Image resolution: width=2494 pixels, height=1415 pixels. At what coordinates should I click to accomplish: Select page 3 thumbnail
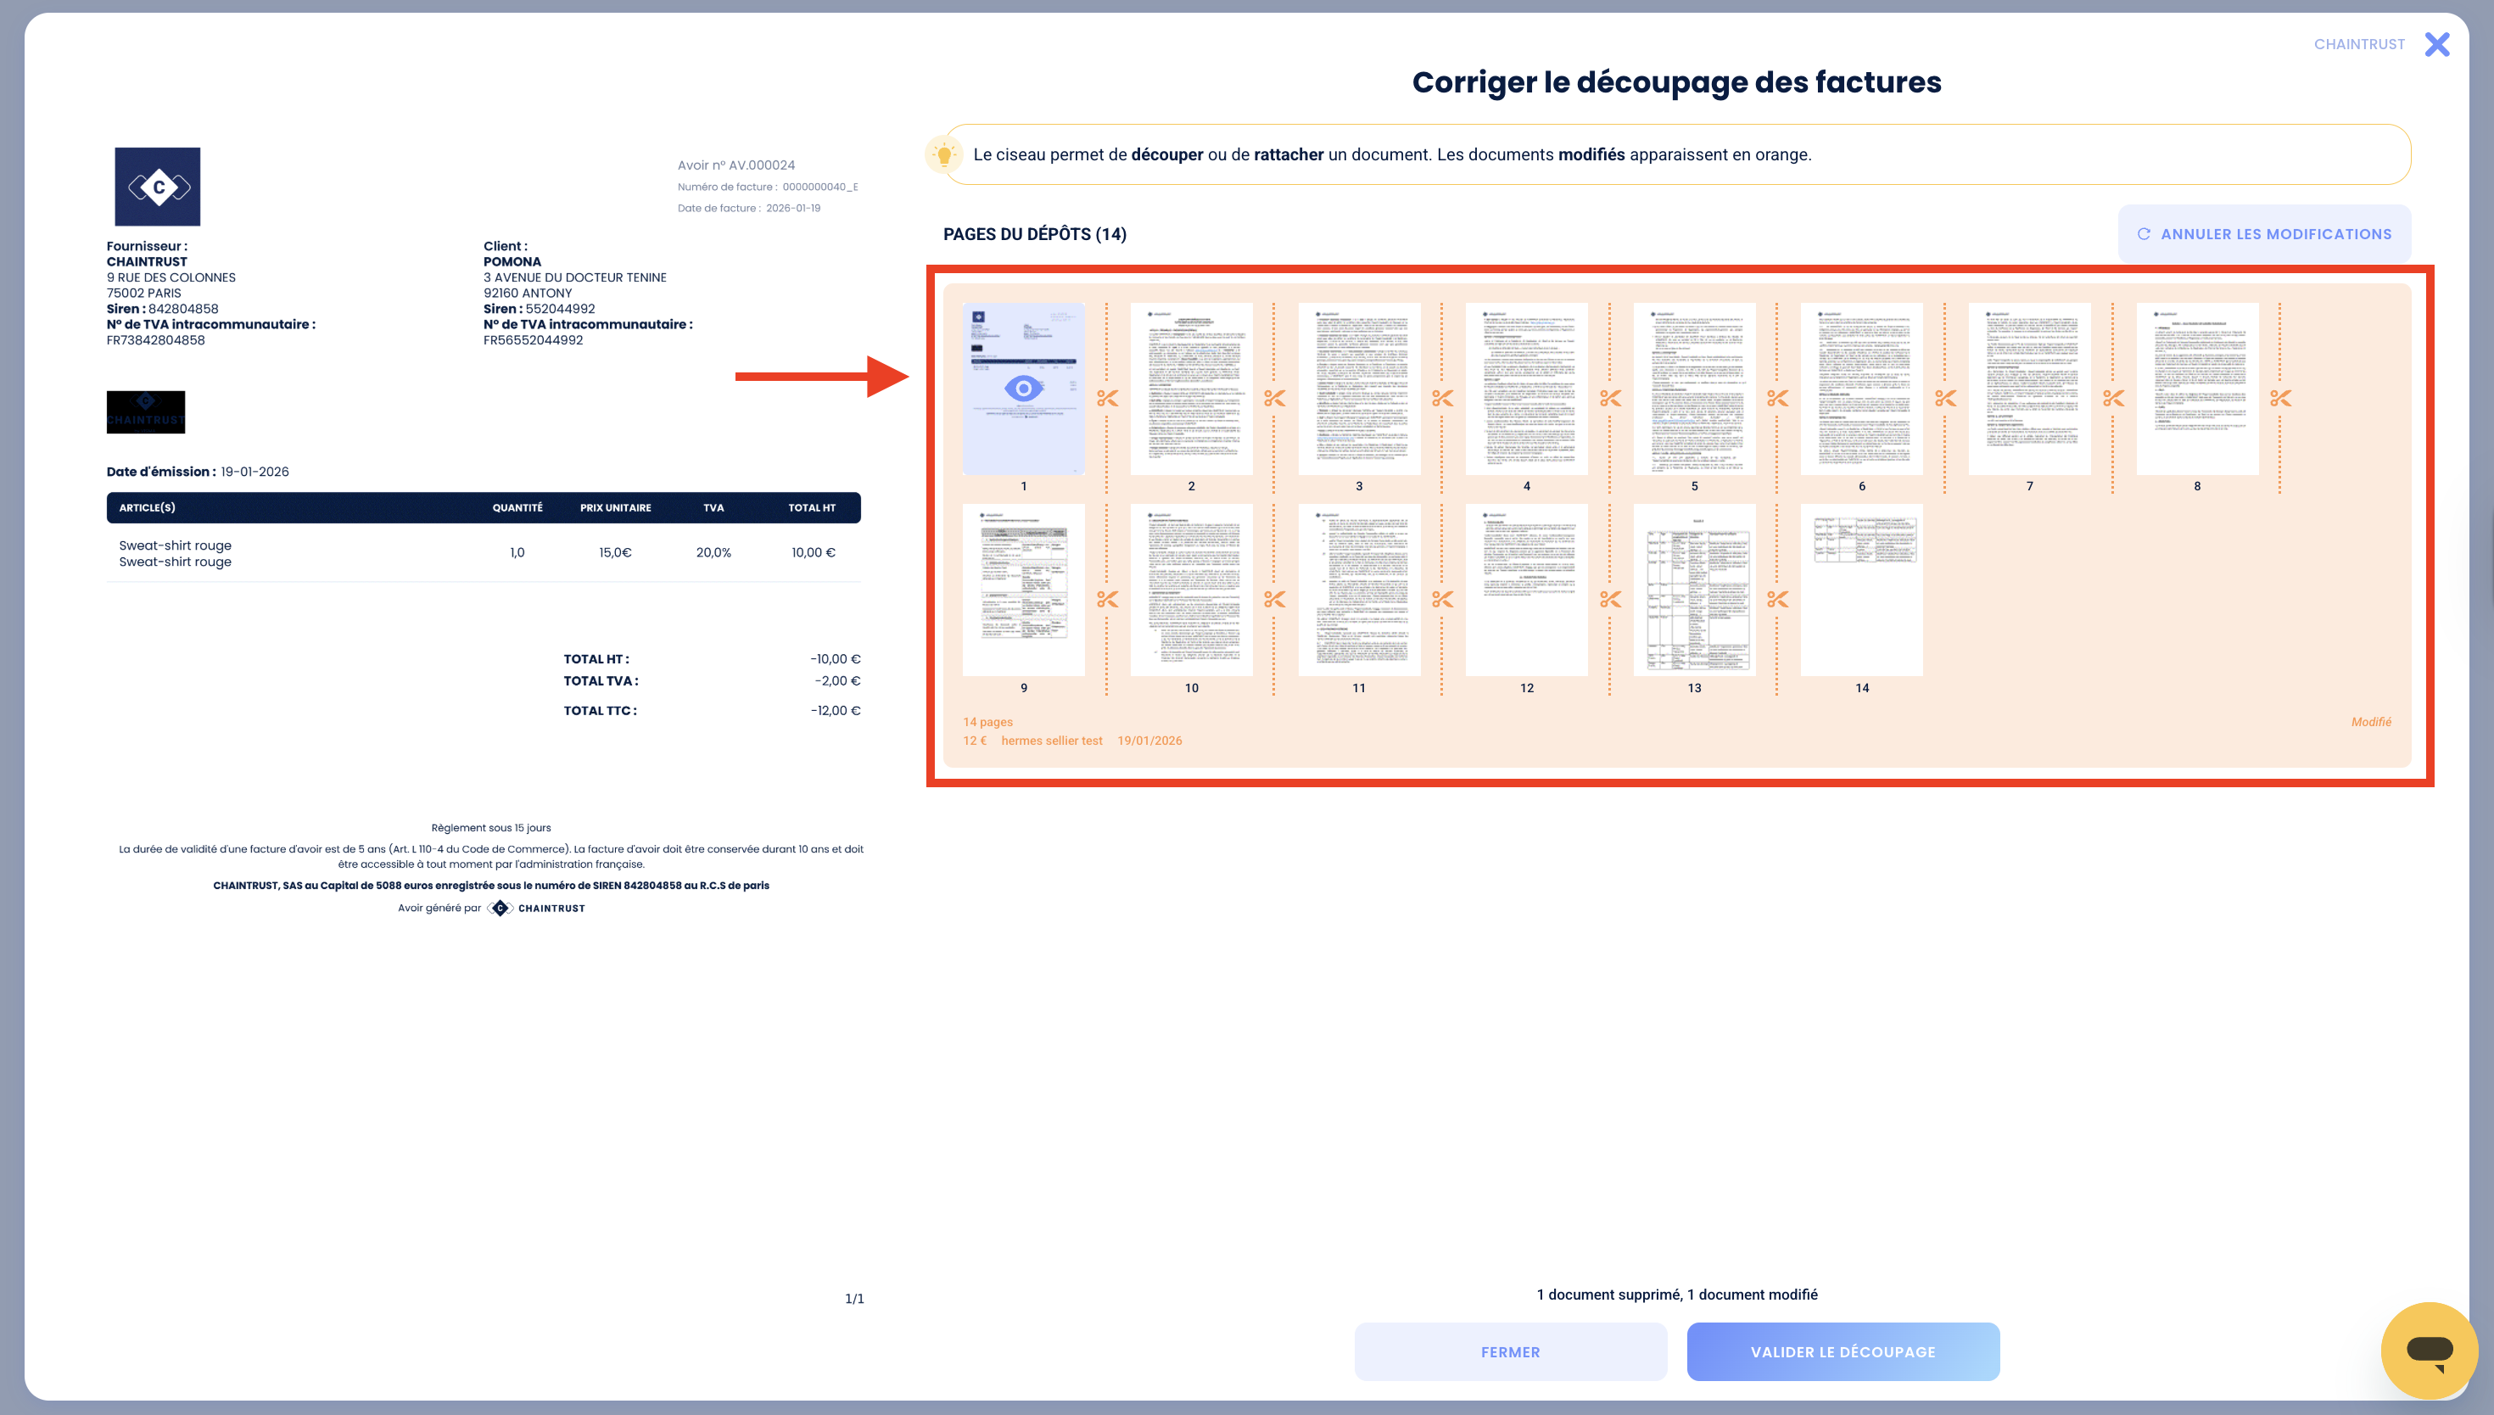click(1359, 389)
